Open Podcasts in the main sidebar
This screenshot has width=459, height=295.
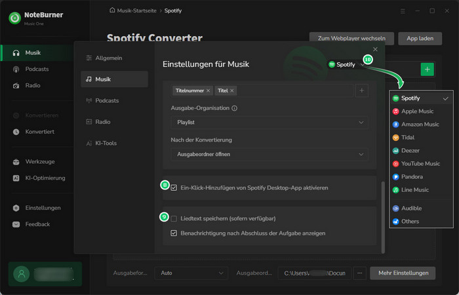[37, 69]
